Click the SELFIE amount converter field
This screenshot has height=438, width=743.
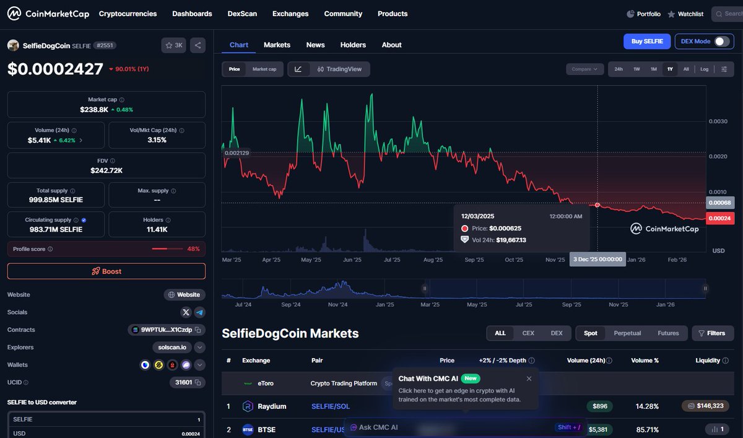pos(106,419)
